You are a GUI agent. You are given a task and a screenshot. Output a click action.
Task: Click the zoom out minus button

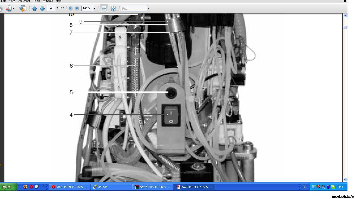click(x=70, y=9)
